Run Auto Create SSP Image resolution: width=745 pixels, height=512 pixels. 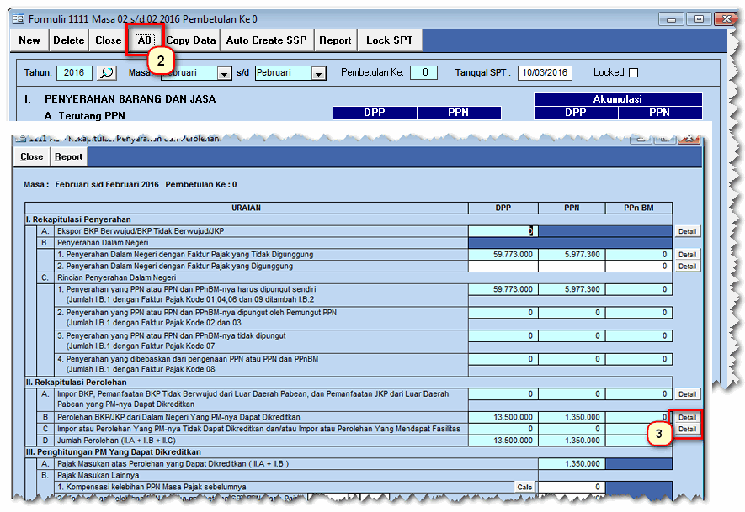tap(267, 40)
